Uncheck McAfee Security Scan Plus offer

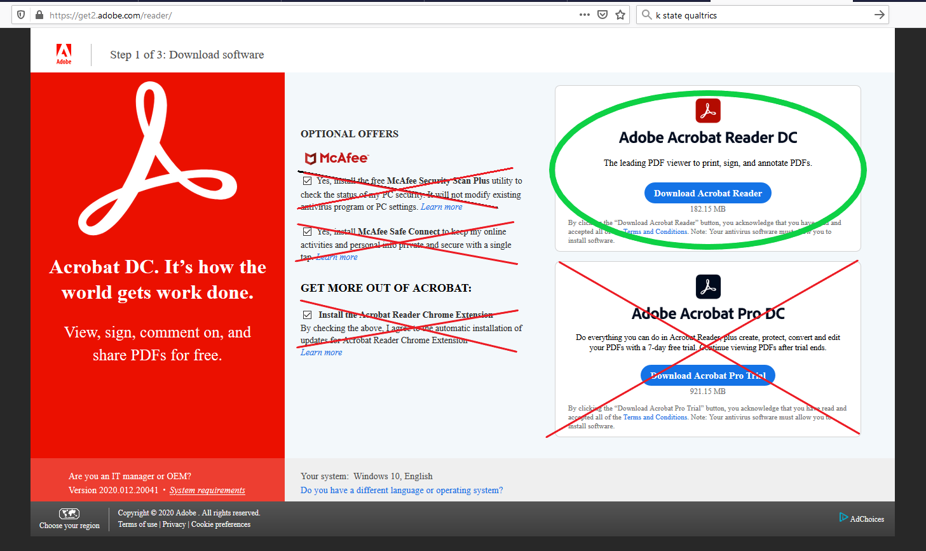307,181
